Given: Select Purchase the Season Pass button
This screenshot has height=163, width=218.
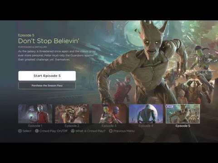Looking at the screenshot, I should (47, 86).
